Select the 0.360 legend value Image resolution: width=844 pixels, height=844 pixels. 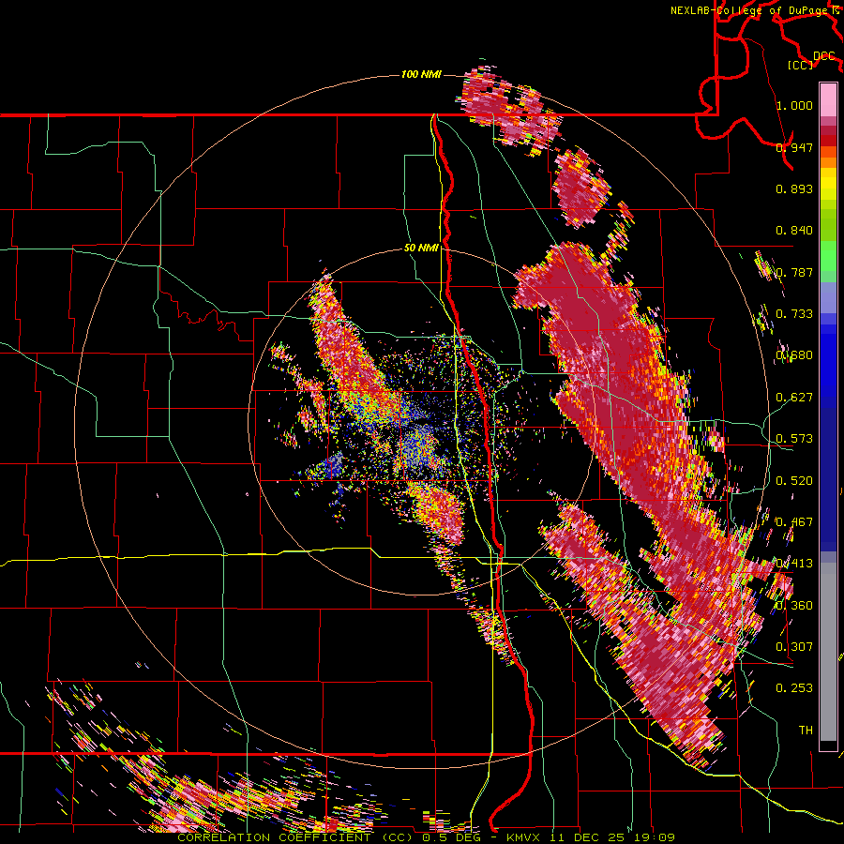794,606
